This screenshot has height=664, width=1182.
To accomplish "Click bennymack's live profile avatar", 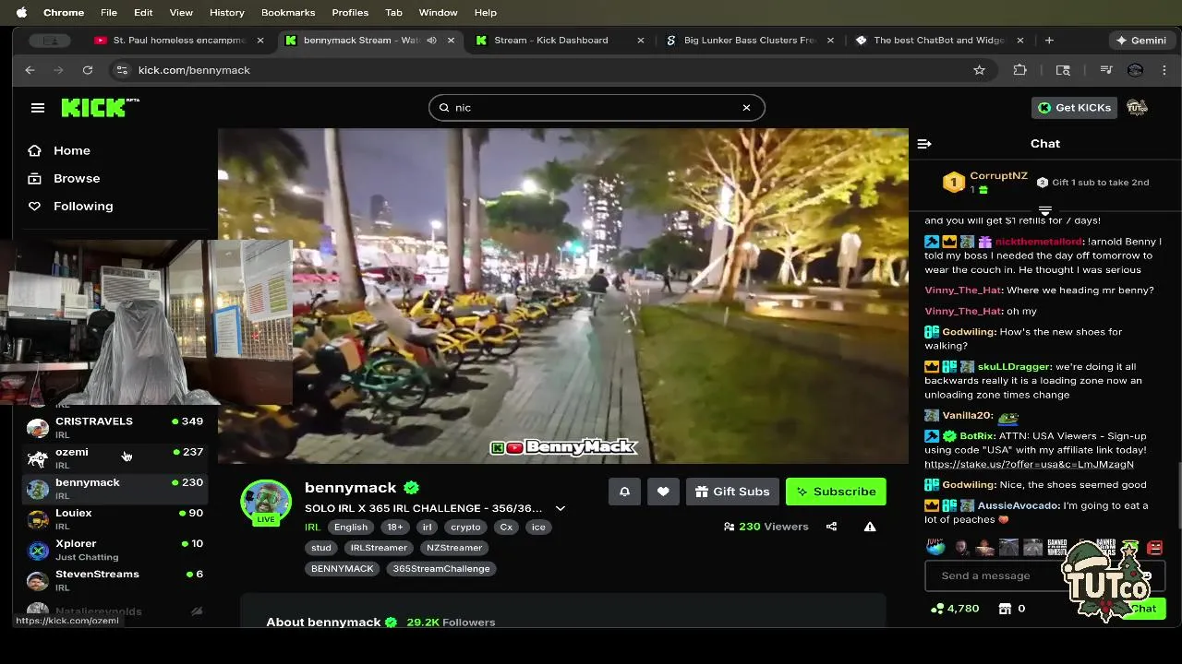I will 266,502.
